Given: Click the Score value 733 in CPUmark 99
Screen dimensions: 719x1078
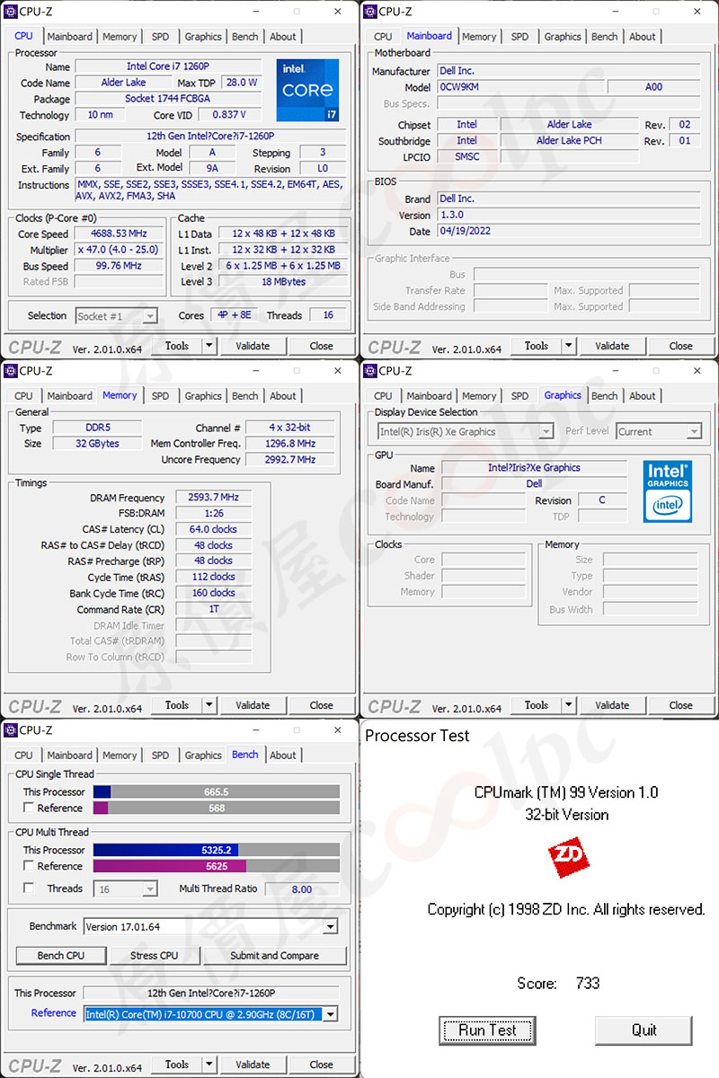Looking at the screenshot, I should tap(588, 984).
